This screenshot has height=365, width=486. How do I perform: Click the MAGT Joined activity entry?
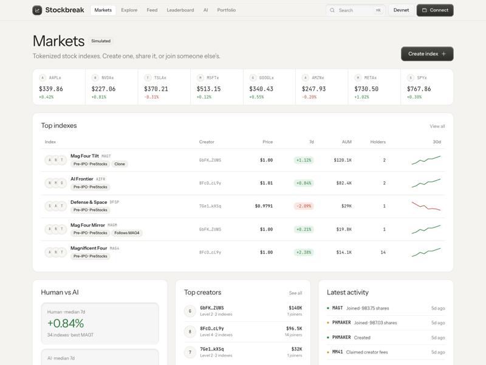[x=386, y=308]
